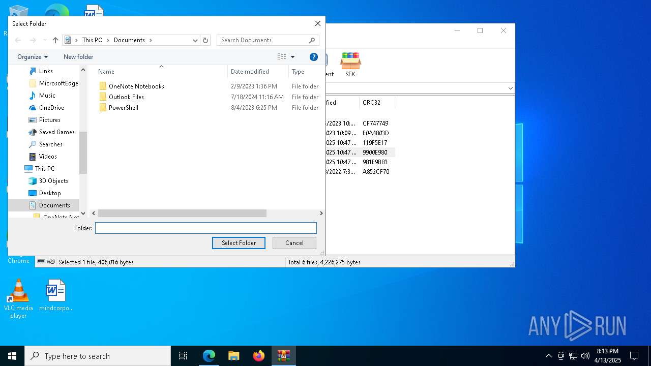
Task: Expand the address bar history dropdown
Action: point(195,40)
